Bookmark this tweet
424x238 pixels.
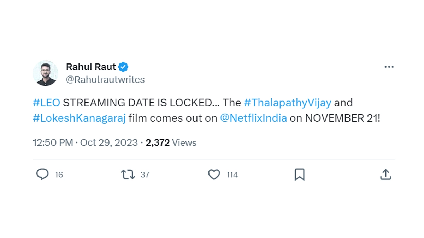pyautogui.click(x=299, y=174)
